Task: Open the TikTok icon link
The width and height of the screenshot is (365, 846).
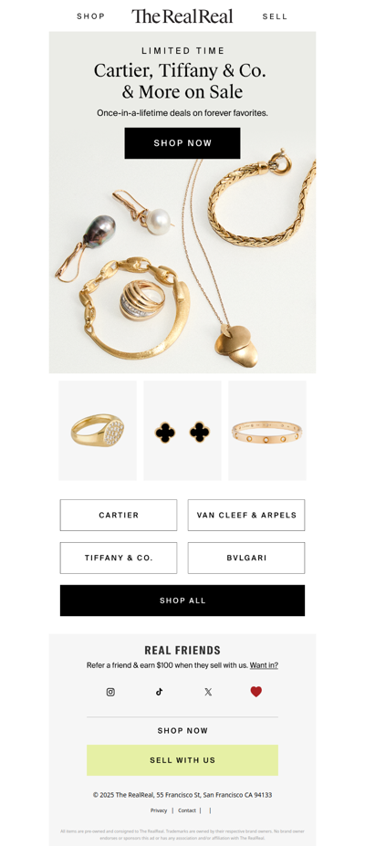Action: [159, 692]
